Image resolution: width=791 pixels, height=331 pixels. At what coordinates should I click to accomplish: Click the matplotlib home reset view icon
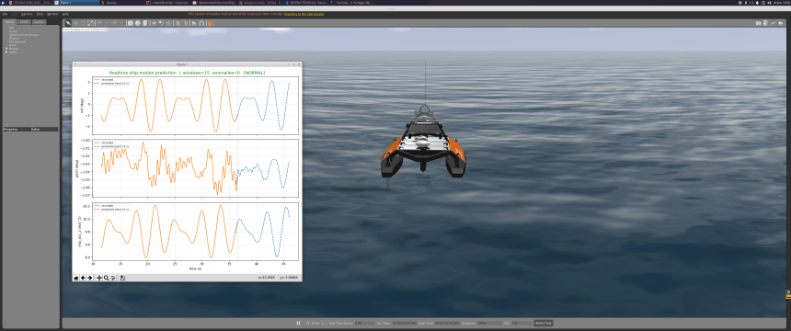tap(76, 278)
